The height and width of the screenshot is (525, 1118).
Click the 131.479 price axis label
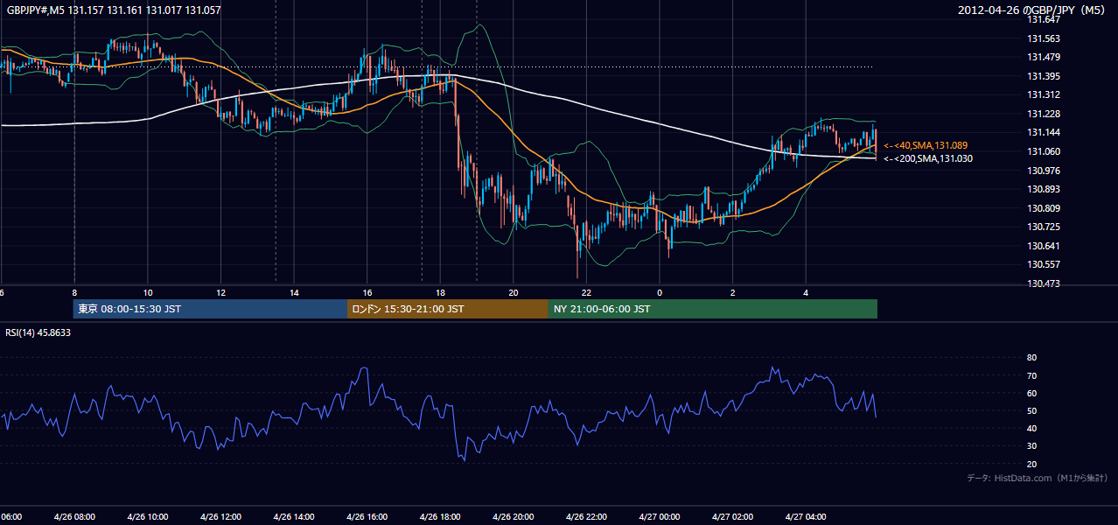[1044, 57]
